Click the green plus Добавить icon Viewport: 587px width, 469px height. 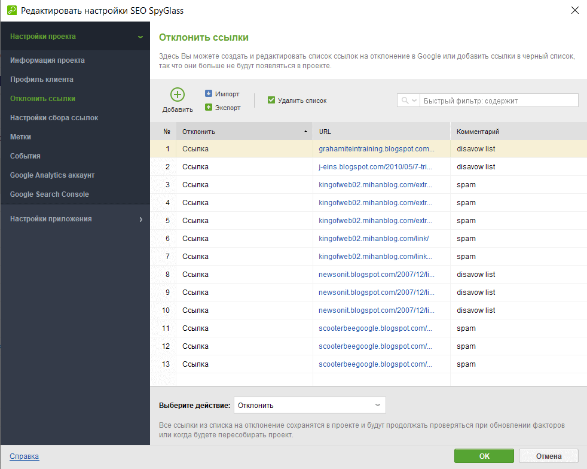[x=178, y=95]
